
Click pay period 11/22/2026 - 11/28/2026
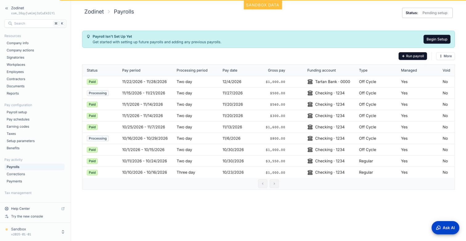[144, 82]
